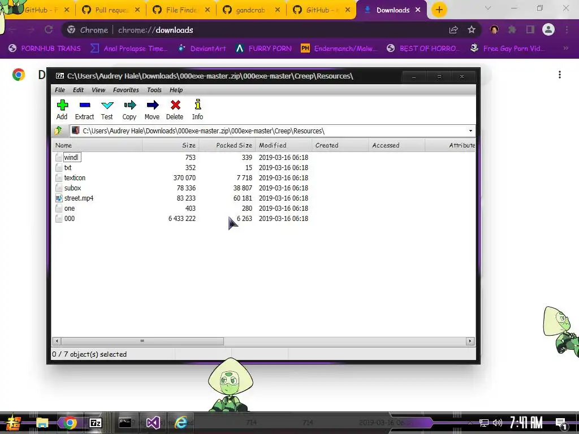The height and width of the screenshot is (434, 579).
Task: Open the Info properties icon
Action: coord(197,110)
